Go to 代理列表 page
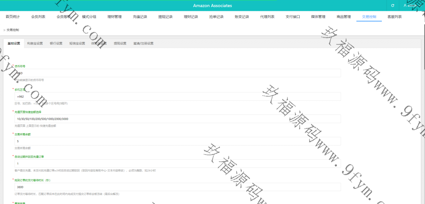The image size is (425, 204). point(267,17)
